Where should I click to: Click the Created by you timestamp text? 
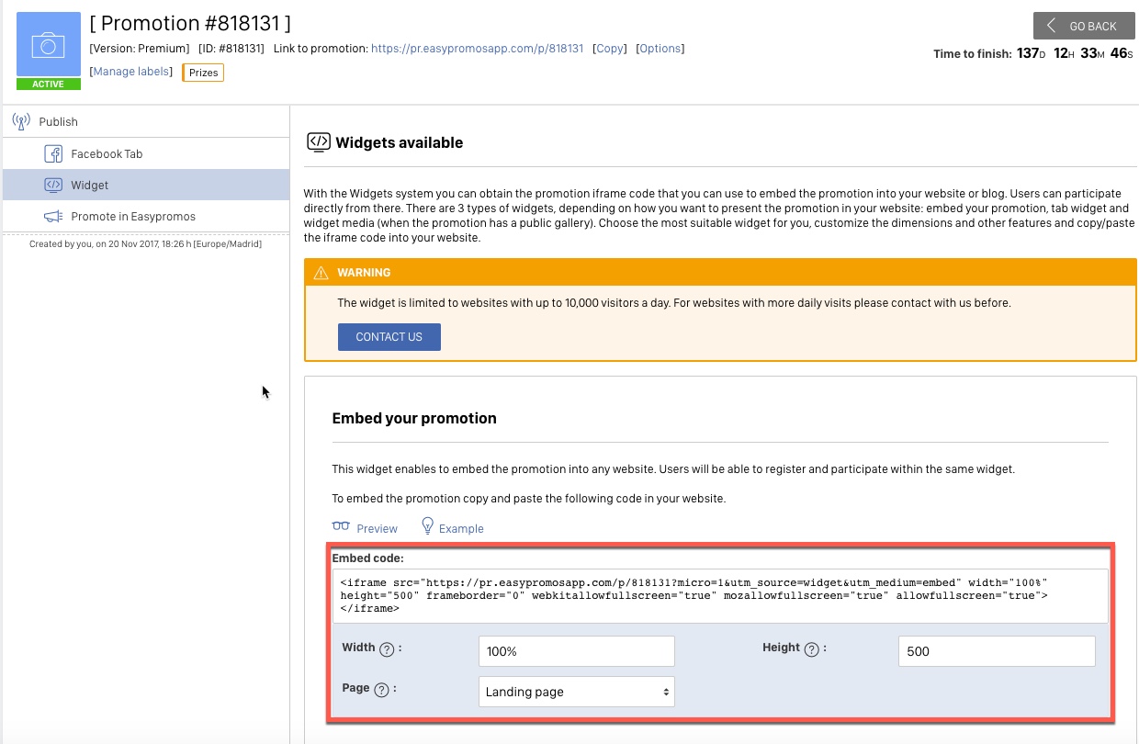pos(145,243)
